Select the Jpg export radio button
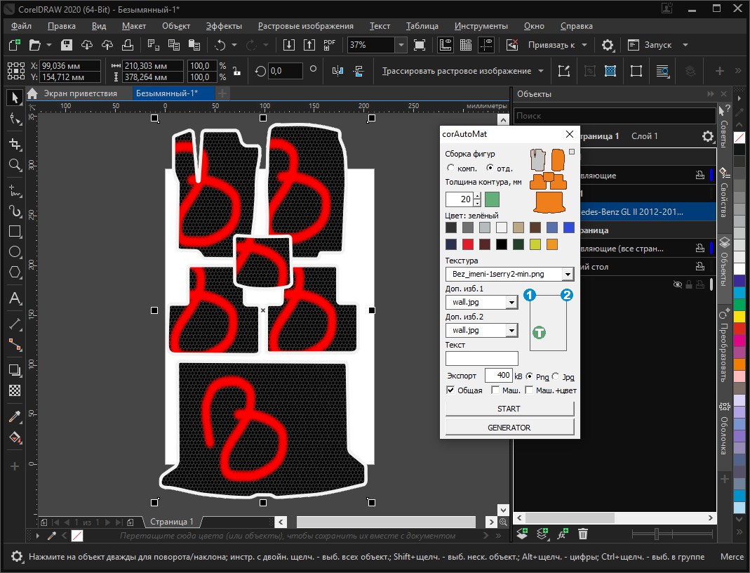The height and width of the screenshot is (573, 750). [x=556, y=376]
